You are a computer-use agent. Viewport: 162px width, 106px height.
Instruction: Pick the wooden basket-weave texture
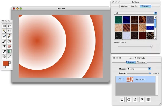click(126, 28)
